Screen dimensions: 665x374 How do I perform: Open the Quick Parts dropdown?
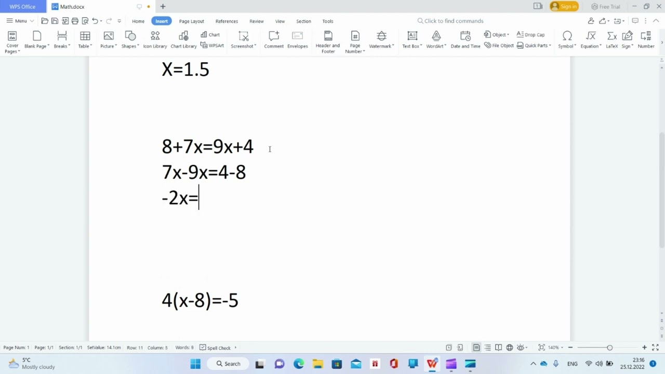pyautogui.click(x=534, y=46)
